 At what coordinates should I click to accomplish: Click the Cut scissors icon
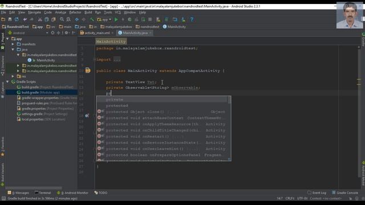pyautogui.click(x=40, y=19)
